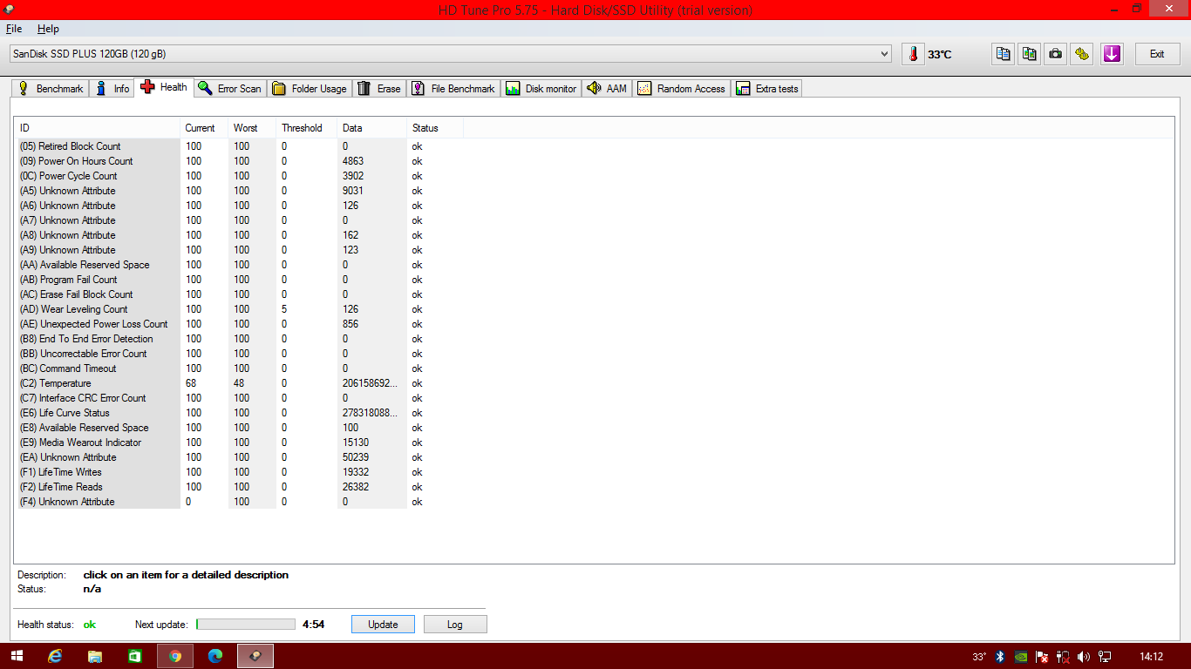1191x669 pixels.
Task: Click the copy screenshot to clipboard icon
Action: [x=1030, y=54]
